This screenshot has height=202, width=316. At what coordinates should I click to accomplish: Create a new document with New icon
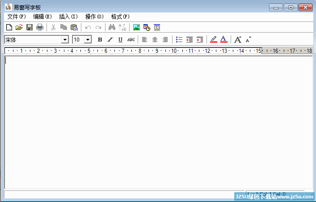point(9,27)
